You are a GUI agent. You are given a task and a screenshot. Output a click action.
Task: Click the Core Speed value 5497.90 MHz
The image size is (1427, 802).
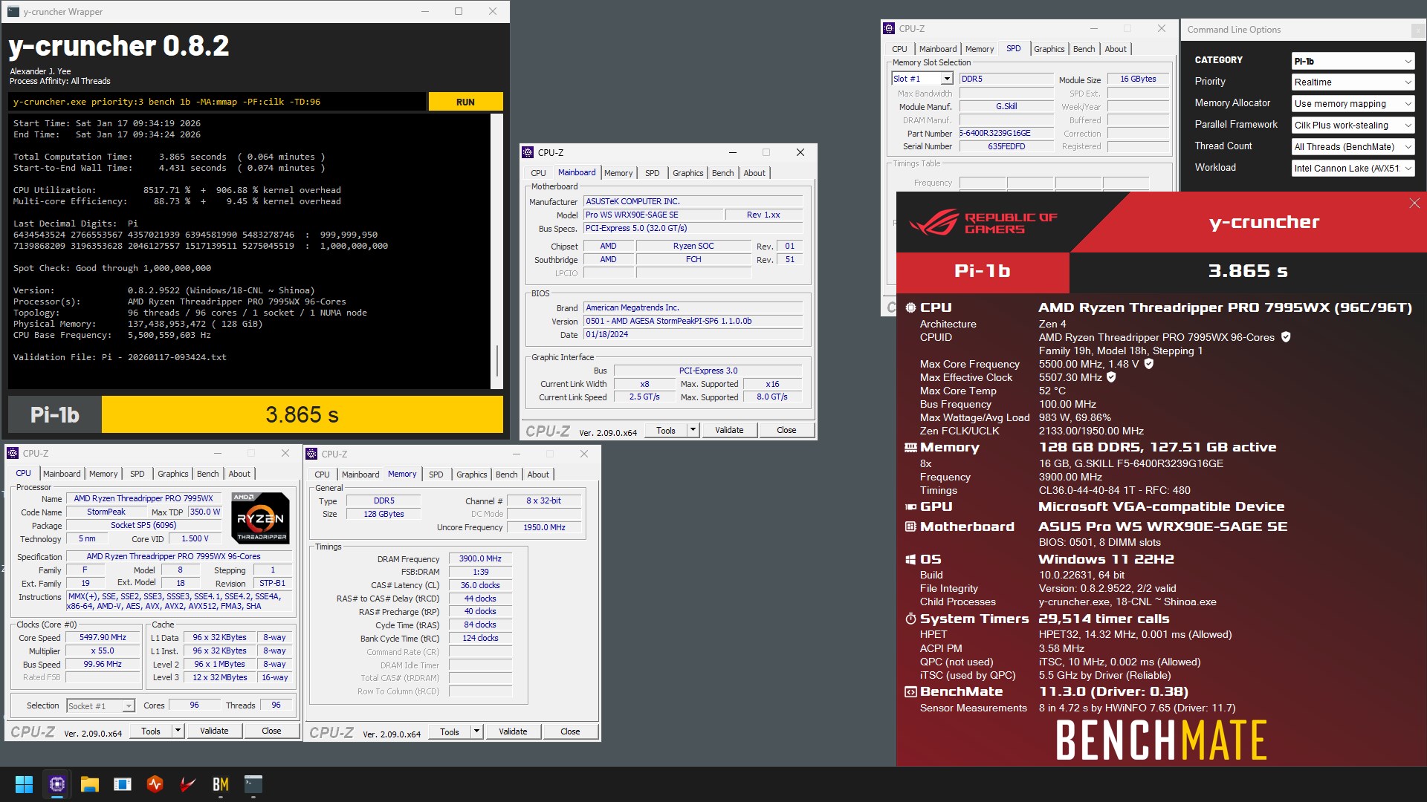point(103,637)
